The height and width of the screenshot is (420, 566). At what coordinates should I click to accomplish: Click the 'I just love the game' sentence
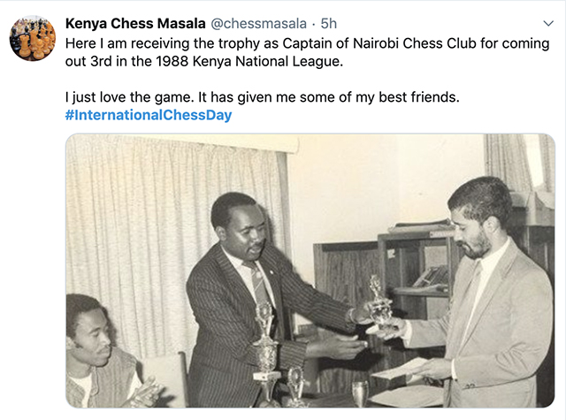tap(262, 97)
